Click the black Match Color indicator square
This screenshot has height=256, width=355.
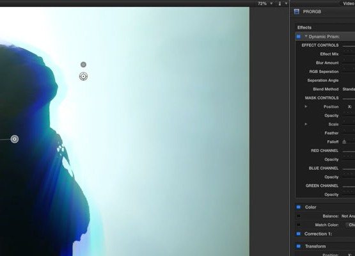(x=299, y=225)
